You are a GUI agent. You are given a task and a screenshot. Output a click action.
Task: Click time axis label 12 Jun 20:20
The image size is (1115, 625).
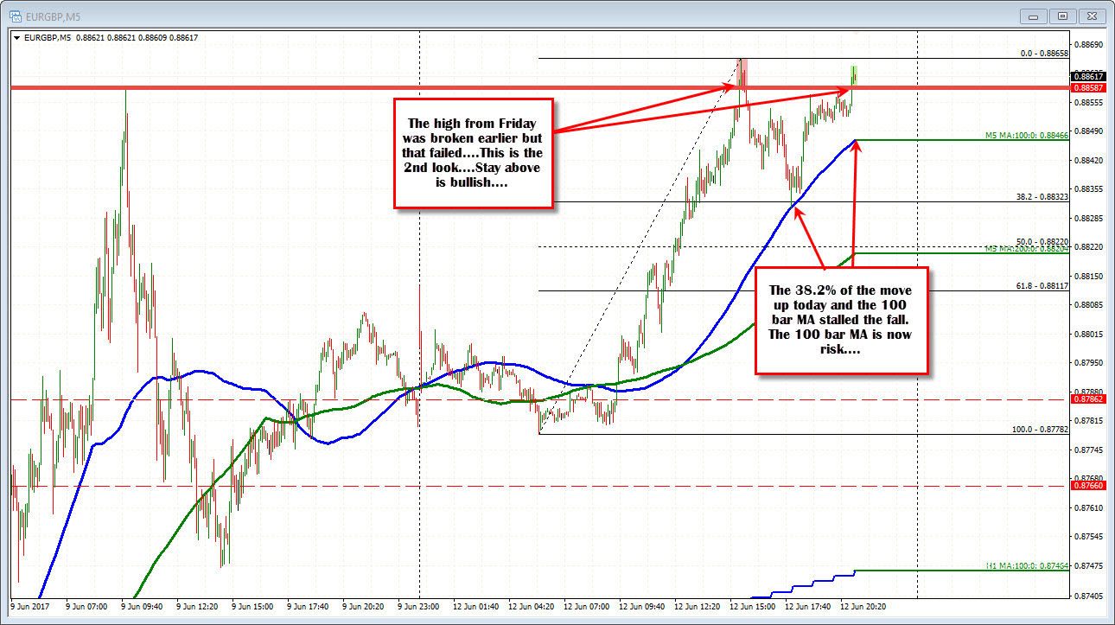(x=863, y=606)
